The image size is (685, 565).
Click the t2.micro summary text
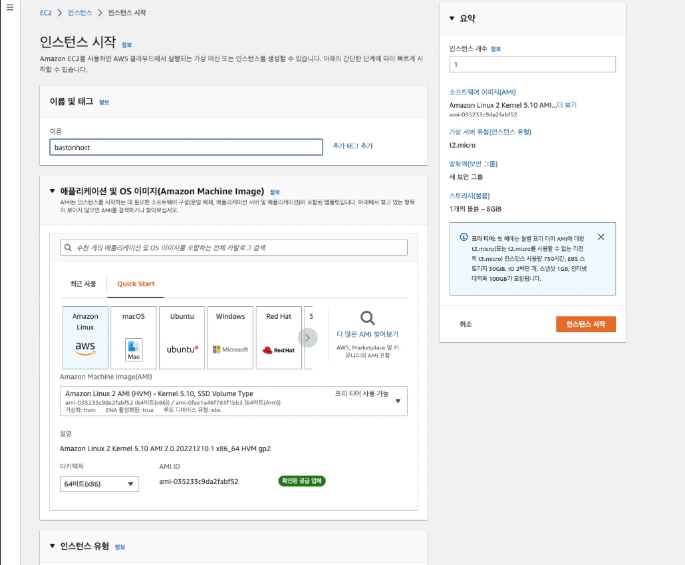coord(462,145)
